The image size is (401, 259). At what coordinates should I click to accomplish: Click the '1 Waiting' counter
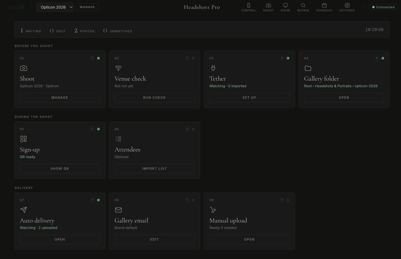pyautogui.click(x=31, y=30)
